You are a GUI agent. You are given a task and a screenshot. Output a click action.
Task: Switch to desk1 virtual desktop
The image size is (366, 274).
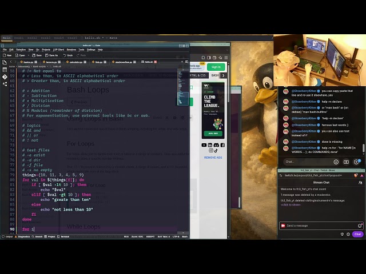click(x=19, y=38)
